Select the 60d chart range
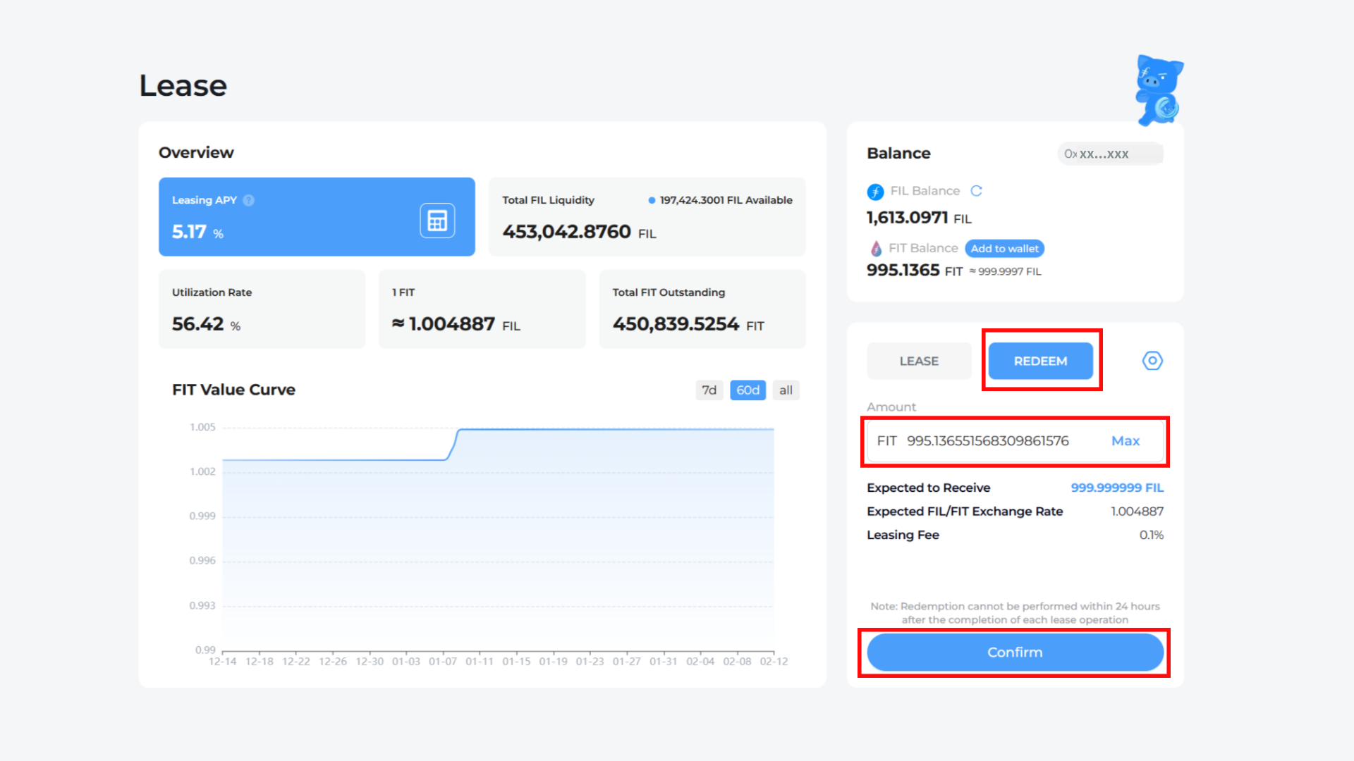This screenshot has height=761, width=1354. (748, 390)
